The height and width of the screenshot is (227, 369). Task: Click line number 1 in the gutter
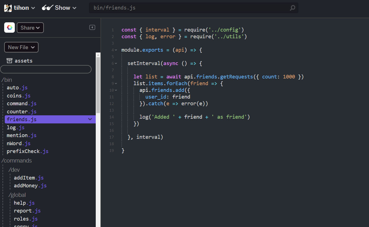(x=112, y=30)
